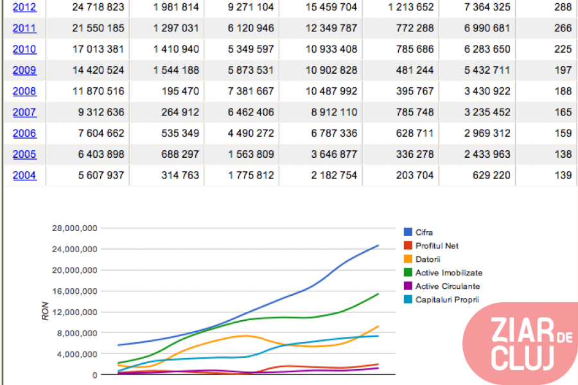Click the blue Cifra legend swatch
This screenshot has width=578, height=385.
(x=408, y=232)
